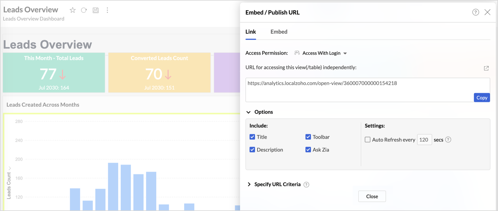Screen dimensions: 498x211
Task: Collapse the Options section
Action: coord(249,112)
